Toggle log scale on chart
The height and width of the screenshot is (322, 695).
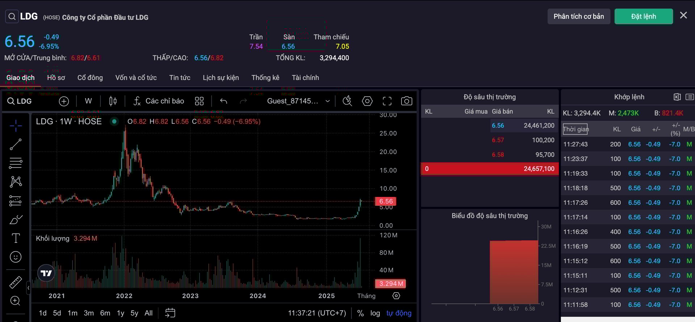click(375, 313)
